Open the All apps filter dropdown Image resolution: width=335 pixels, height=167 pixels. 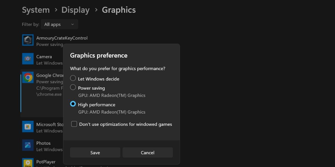pos(59,24)
